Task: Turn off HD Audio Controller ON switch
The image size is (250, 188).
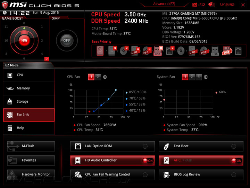Action: [x=148, y=160]
